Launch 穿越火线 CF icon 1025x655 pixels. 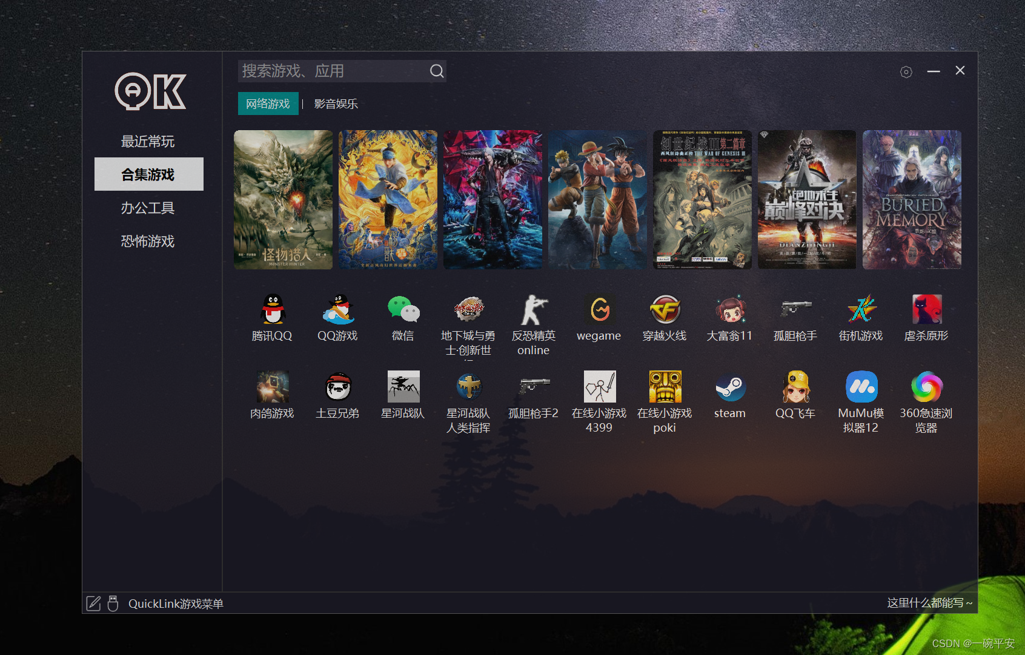[665, 309]
